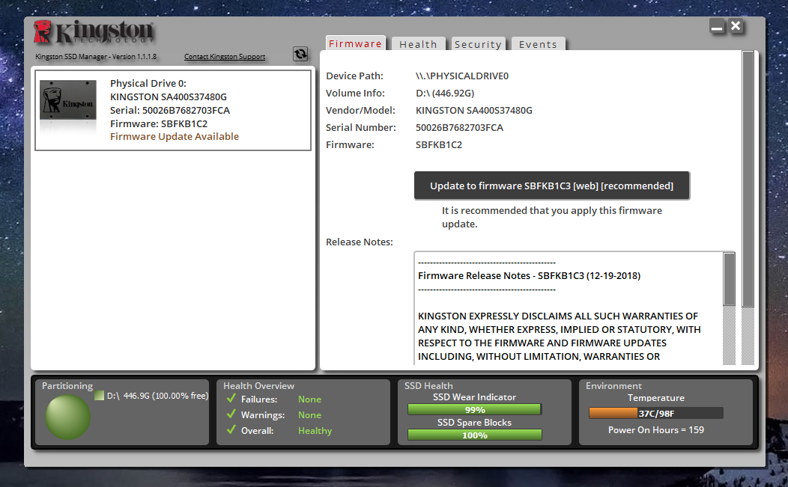Click D:\ 446.9G (100.00% free) label
The width and height of the screenshot is (788, 487).
point(157,396)
